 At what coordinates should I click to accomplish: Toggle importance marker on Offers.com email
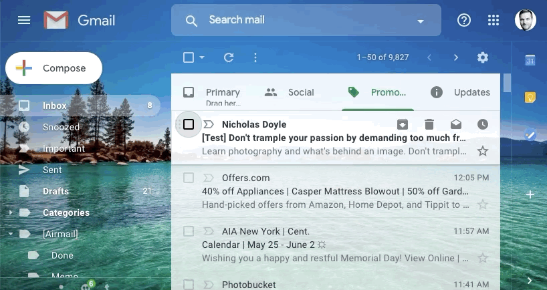coord(208,178)
